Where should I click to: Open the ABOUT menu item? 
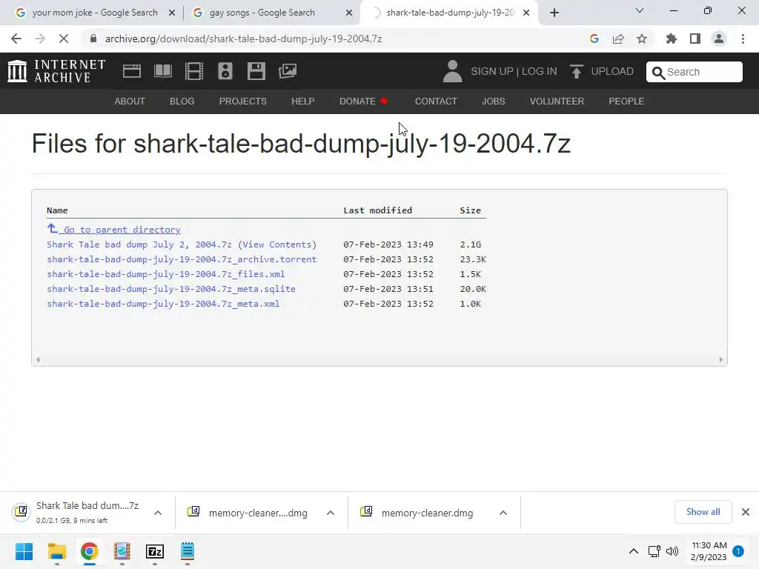click(x=130, y=101)
